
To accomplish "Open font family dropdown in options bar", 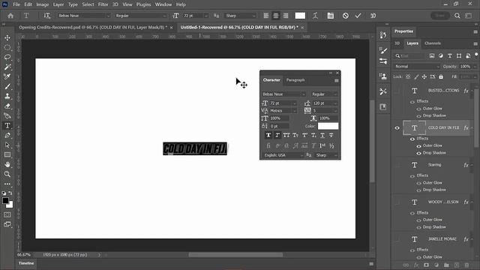I will 108,16.
